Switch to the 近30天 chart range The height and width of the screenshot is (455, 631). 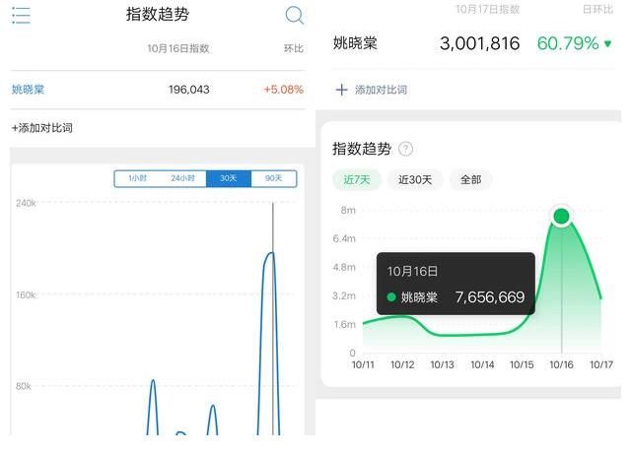(415, 179)
